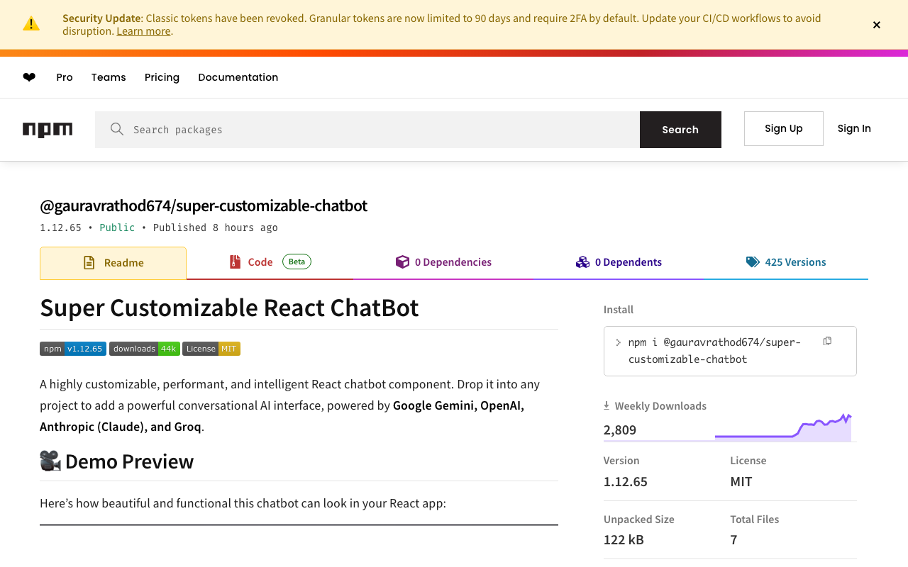This screenshot has height=567, width=908.
Task: Click the downloads 44k badge
Action: coord(145,349)
